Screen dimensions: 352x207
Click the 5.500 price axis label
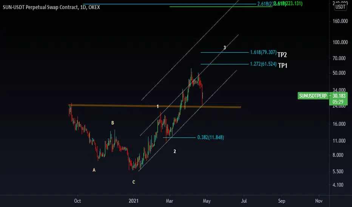click(x=338, y=171)
